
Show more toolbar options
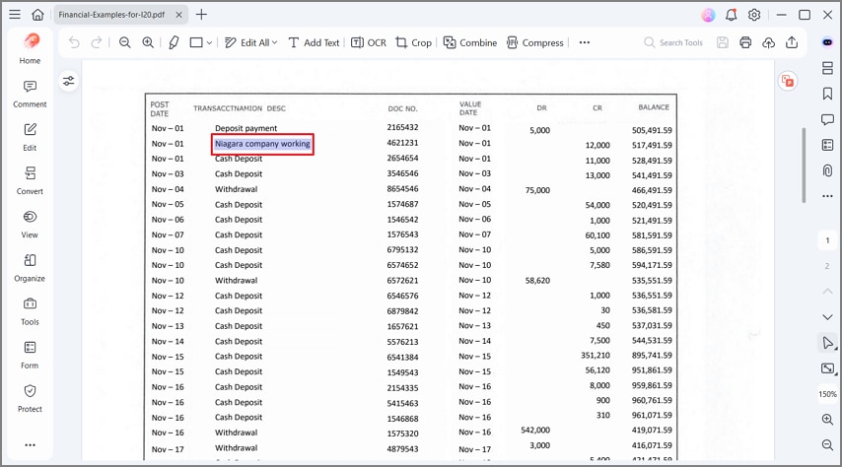click(585, 42)
